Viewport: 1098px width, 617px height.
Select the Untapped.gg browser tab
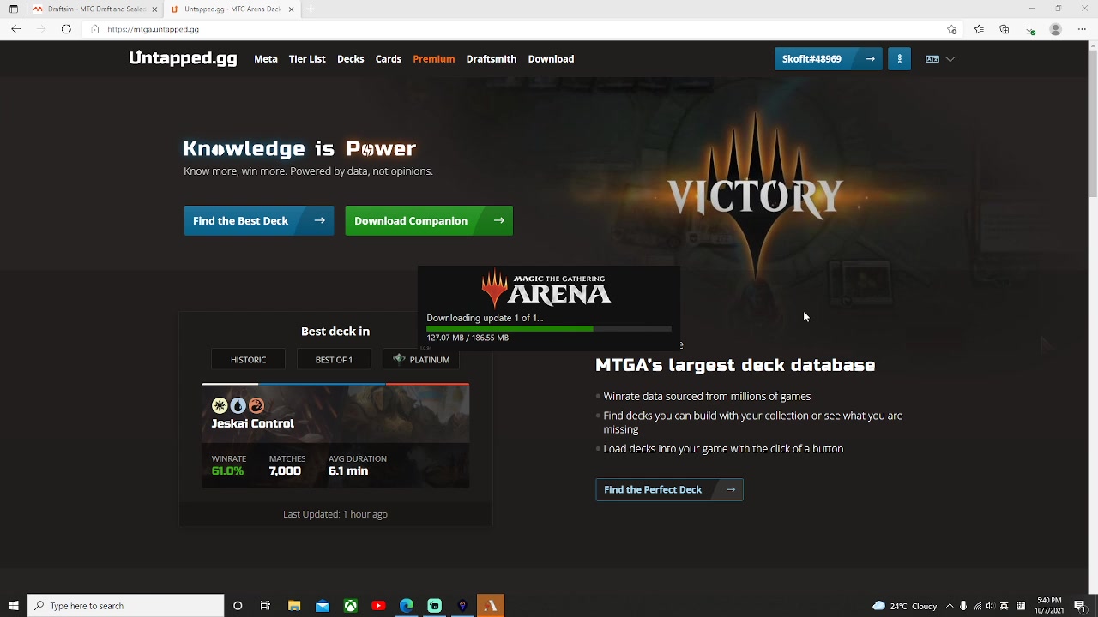pyautogui.click(x=232, y=9)
